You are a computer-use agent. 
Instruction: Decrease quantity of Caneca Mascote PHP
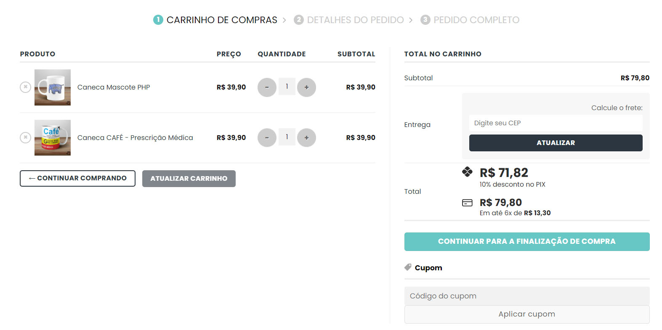tap(267, 87)
